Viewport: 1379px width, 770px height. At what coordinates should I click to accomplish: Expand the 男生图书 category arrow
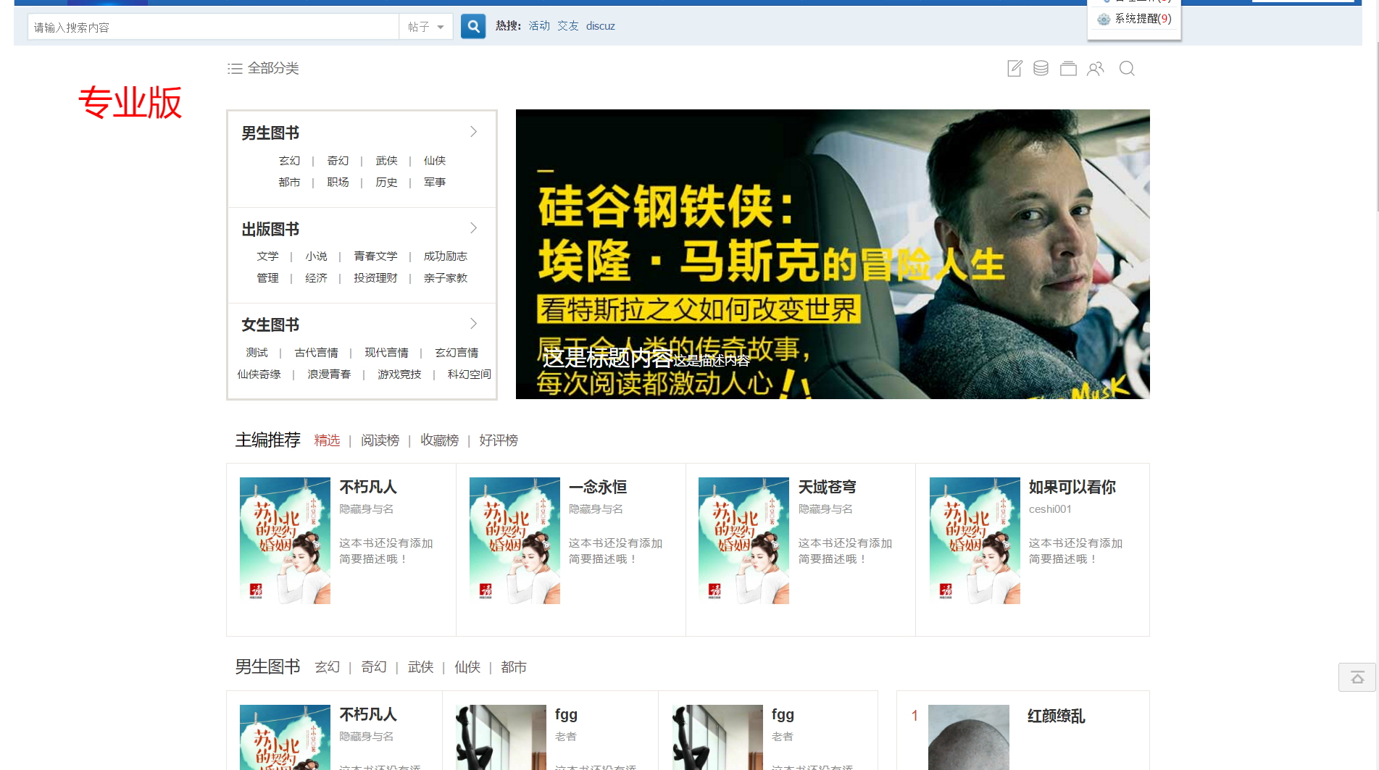point(473,132)
